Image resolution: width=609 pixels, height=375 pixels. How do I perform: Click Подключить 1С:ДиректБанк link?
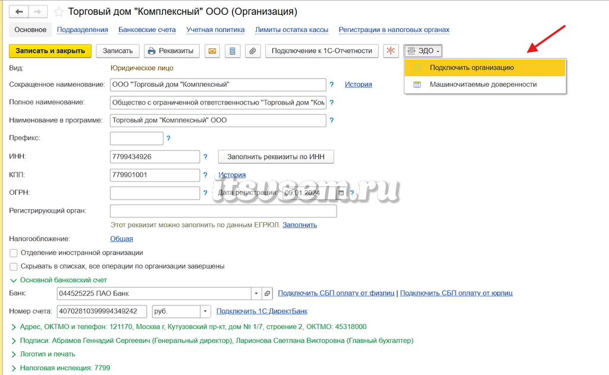coord(262,311)
